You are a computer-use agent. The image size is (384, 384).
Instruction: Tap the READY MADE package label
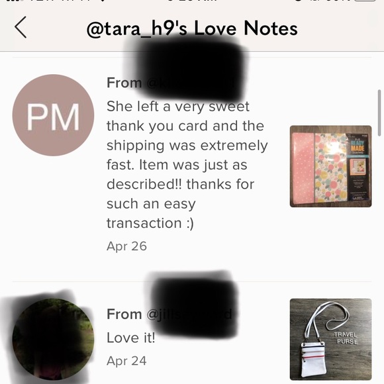pyautogui.click(x=358, y=146)
